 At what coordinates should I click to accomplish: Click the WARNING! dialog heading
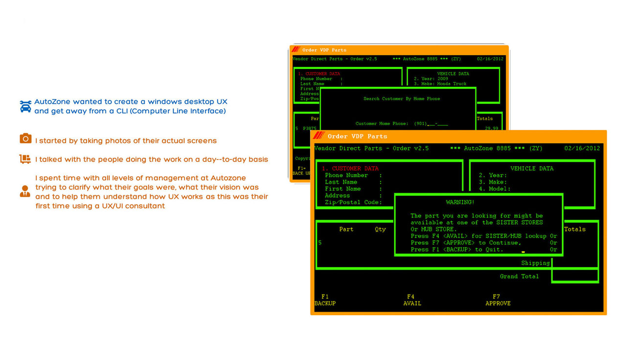point(460,202)
